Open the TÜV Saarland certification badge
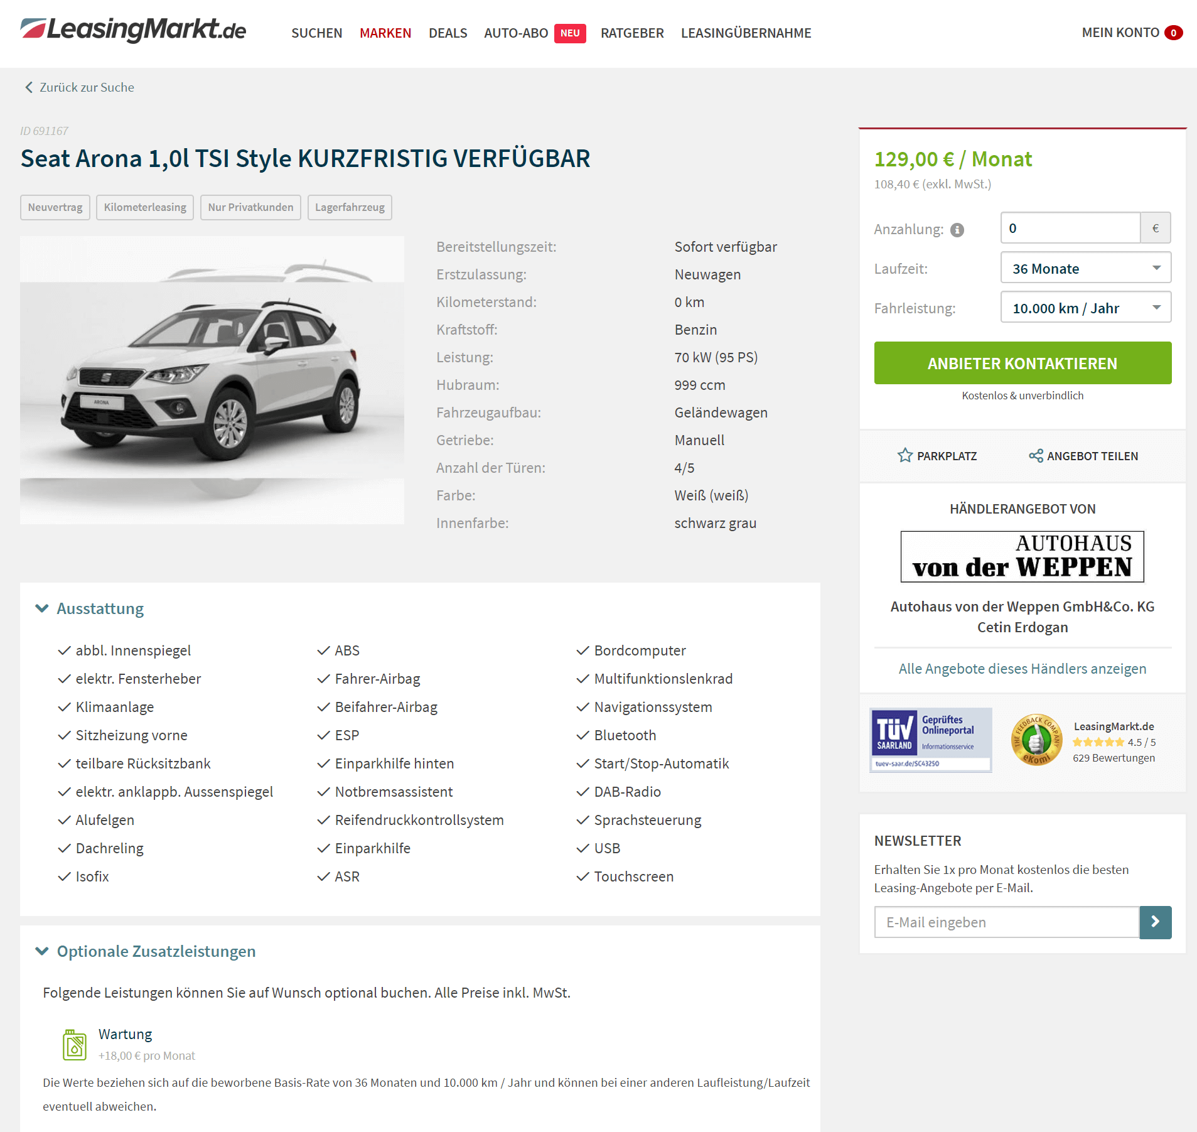This screenshot has height=1132, width=1197. click(x=930, y=740)
